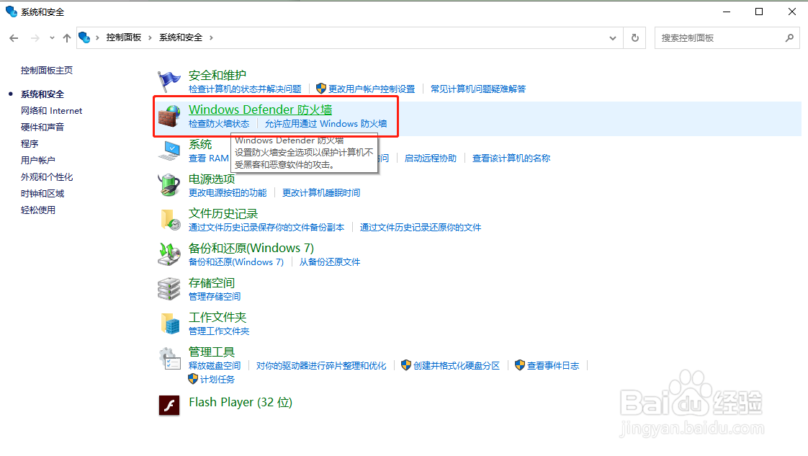
Task: Click the forward navigation arrow
Action: [x=35, y=38]
